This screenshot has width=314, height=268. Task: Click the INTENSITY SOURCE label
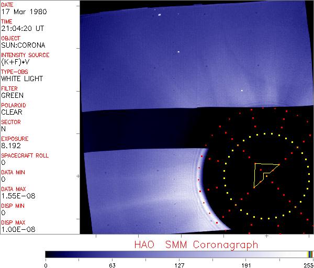[25, 55]
